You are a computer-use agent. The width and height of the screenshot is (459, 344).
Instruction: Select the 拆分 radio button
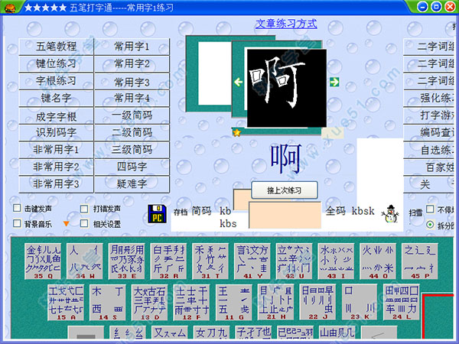coord(430,225)
